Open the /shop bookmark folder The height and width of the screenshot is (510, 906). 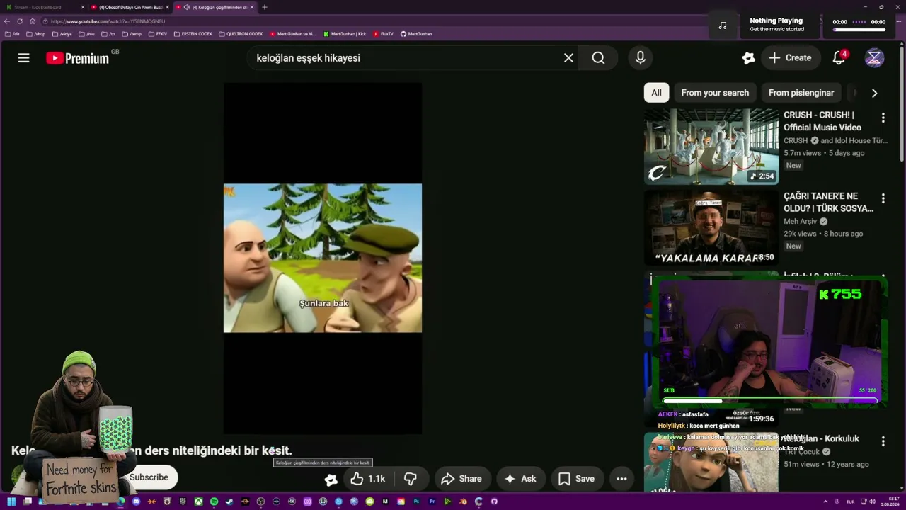(x=35, y=34)
